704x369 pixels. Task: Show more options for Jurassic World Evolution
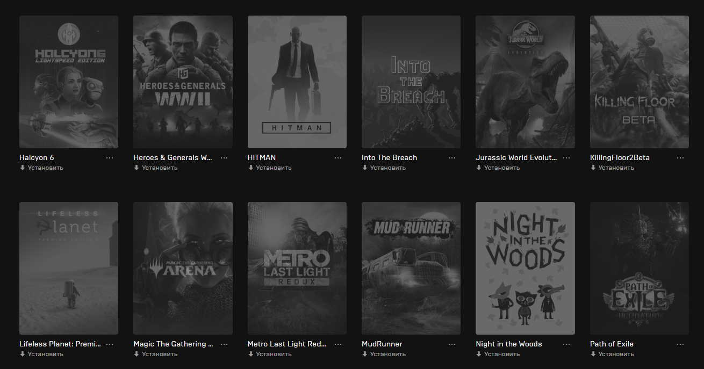(566, 158)
